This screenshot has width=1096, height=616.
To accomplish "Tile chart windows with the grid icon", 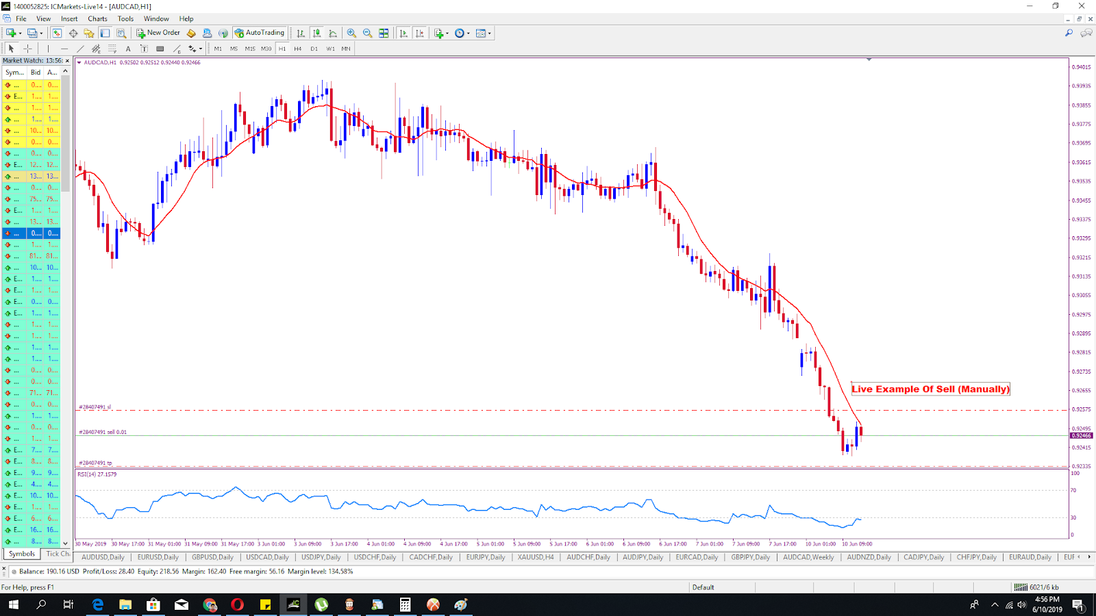I will (384, 33).
